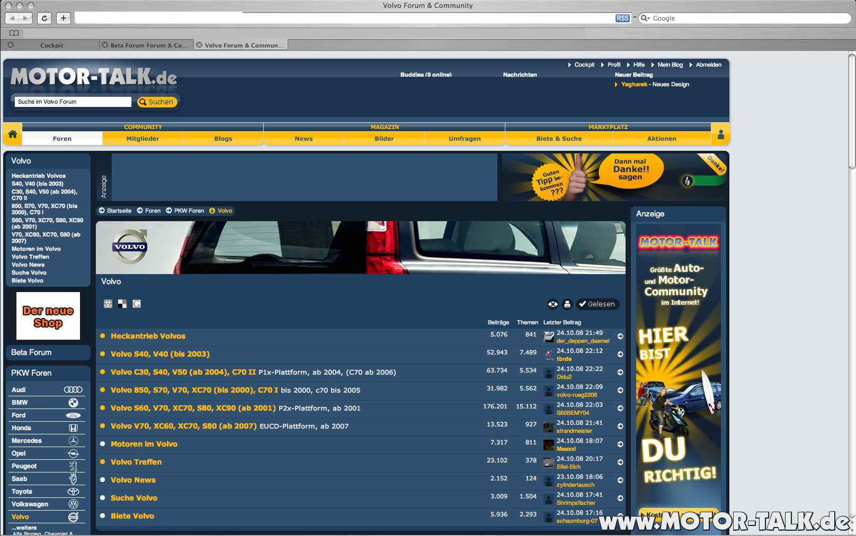Add a bookmark with the plus button
The image size is (856, 536).
click(x=64, y=18)
